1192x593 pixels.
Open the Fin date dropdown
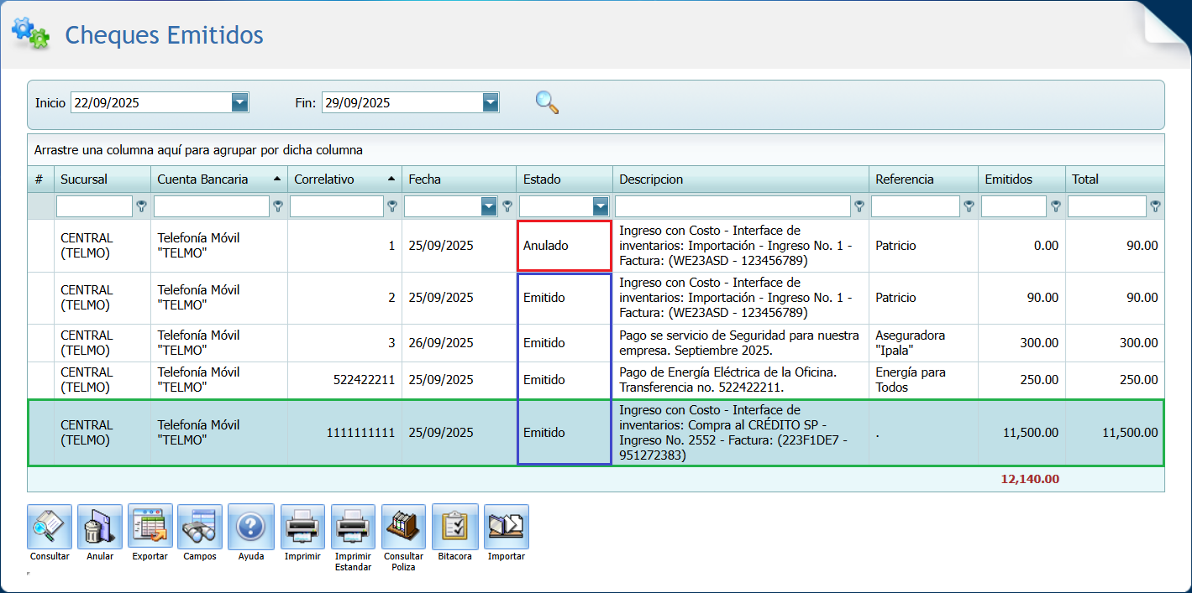[491, 102]
